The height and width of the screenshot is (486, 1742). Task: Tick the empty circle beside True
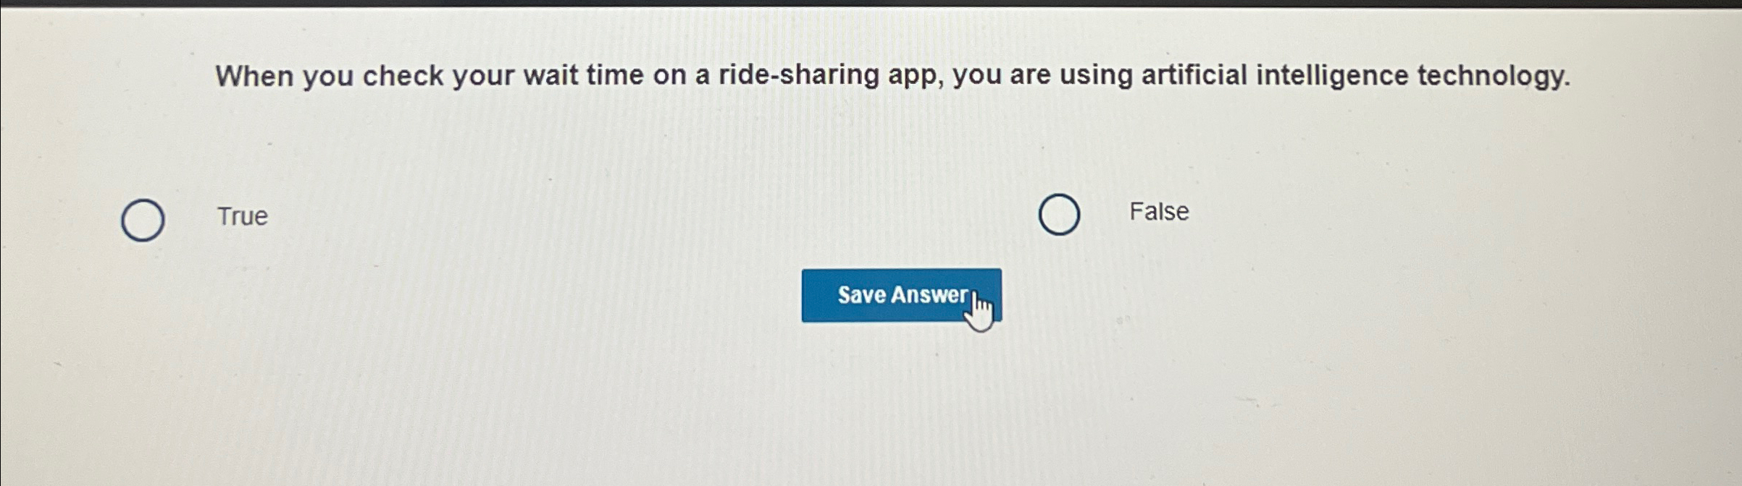[x=143, y=220]
